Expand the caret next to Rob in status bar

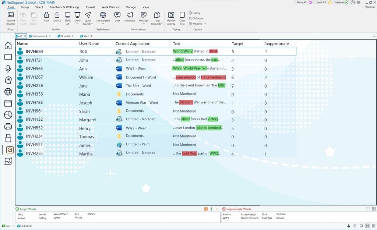pyautogui.click(x=13, y=226)
